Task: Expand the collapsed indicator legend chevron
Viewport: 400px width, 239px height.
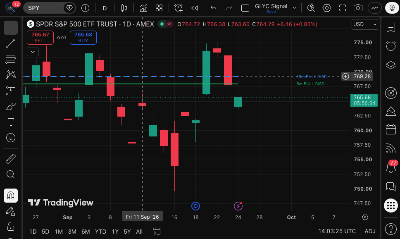Action: (33, 52)
